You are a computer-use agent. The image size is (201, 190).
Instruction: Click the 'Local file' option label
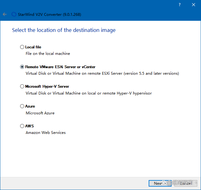pos(33,47)
